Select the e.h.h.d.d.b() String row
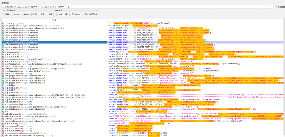 pyautogui.click(x=54, y=123)
